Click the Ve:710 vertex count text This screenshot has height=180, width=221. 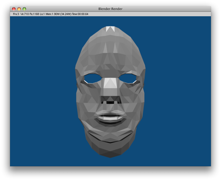click(x=25, y=14)
